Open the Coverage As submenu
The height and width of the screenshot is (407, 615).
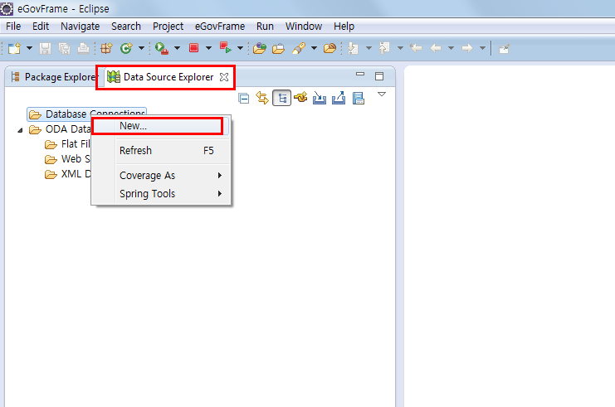coord(161,175)
